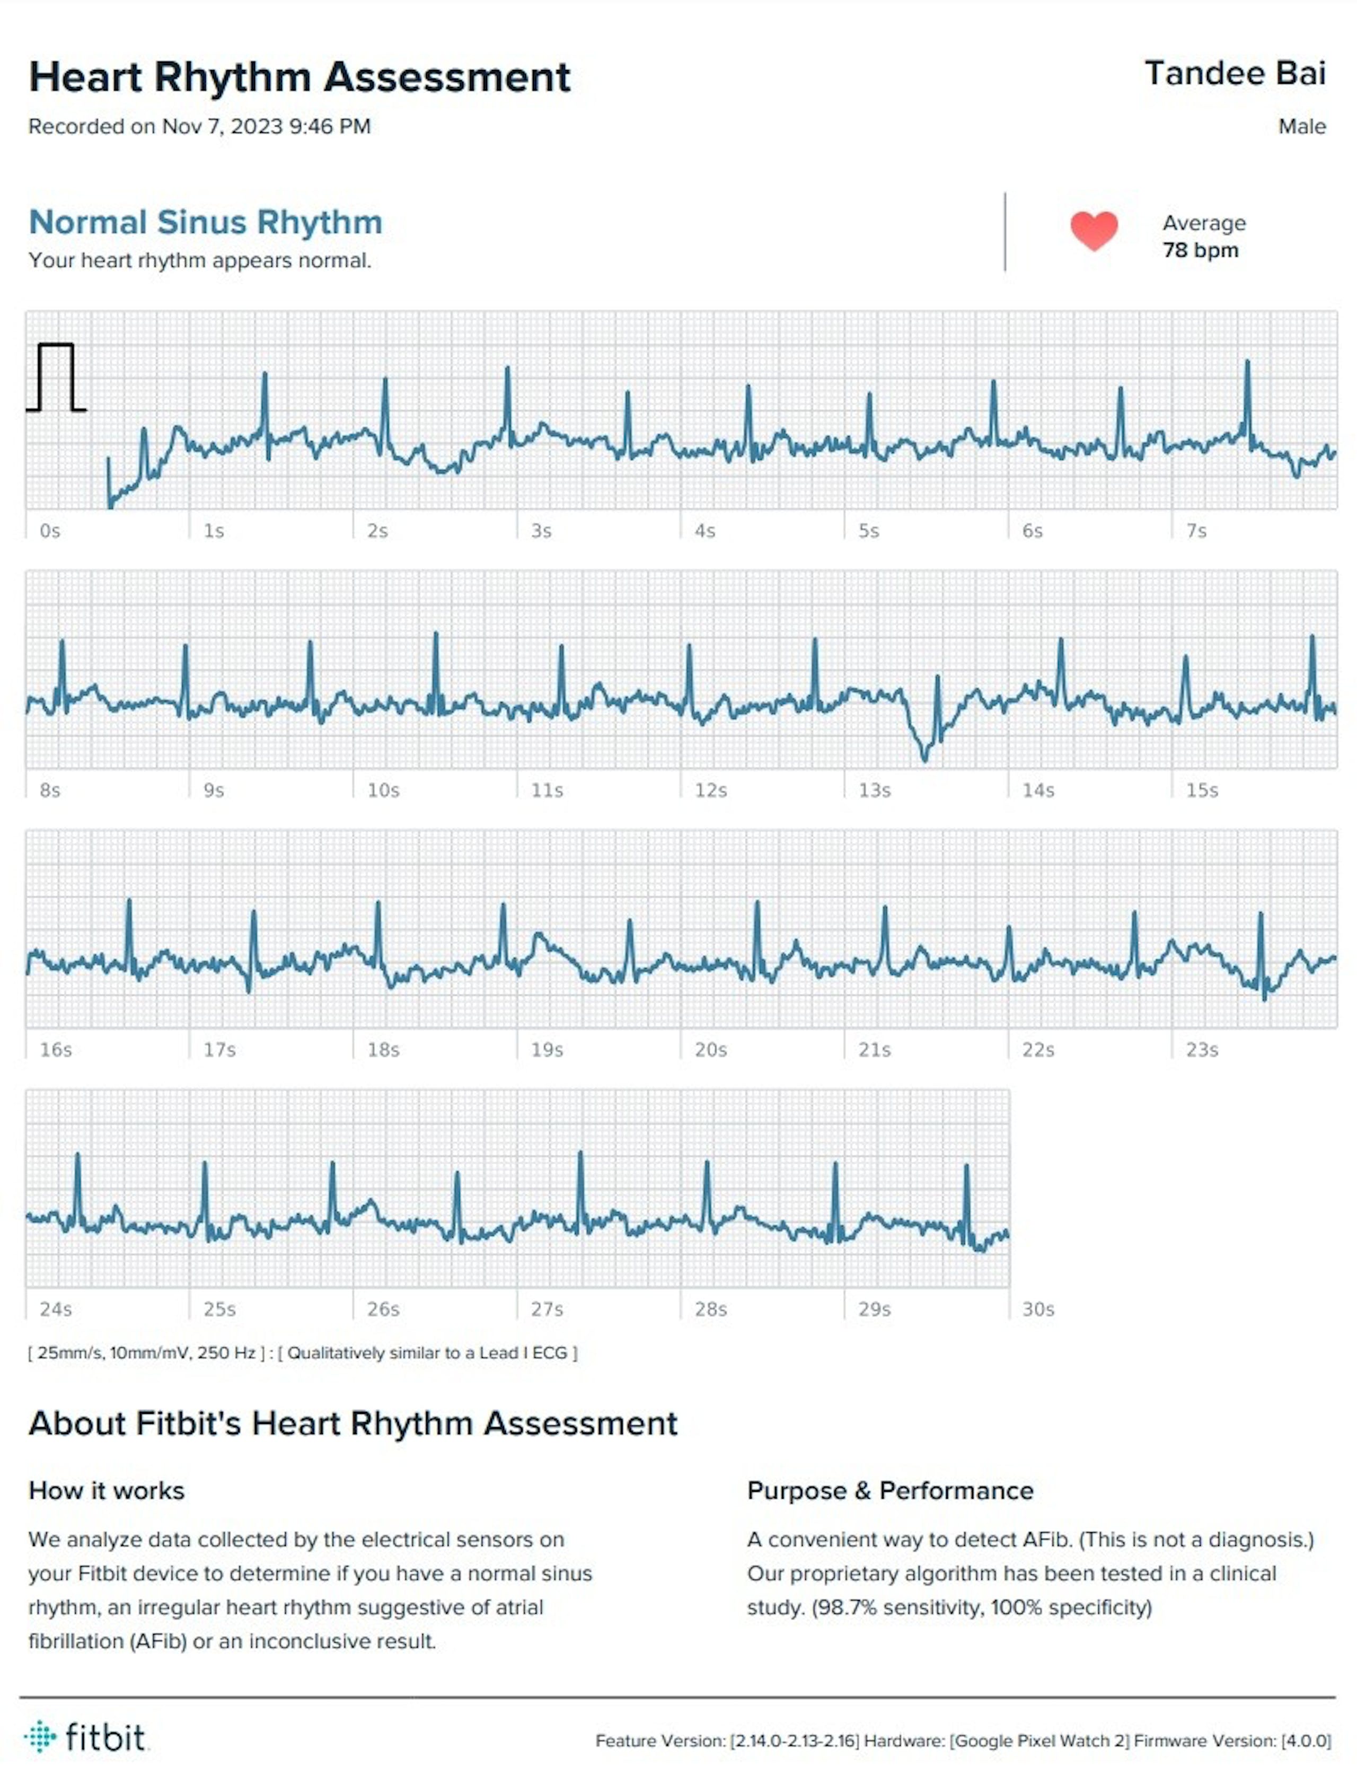Click the Heart Rhythm Assessment title
Screen dimensions: 1357x1767
(299, 77)
